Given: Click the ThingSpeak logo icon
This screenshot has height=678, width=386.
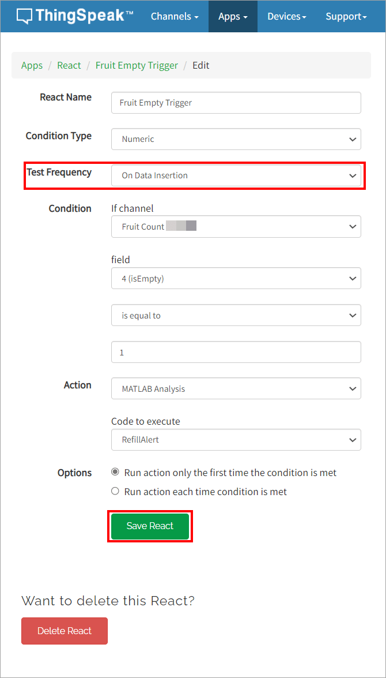Looking at the screenshot, I should (24, 16).
